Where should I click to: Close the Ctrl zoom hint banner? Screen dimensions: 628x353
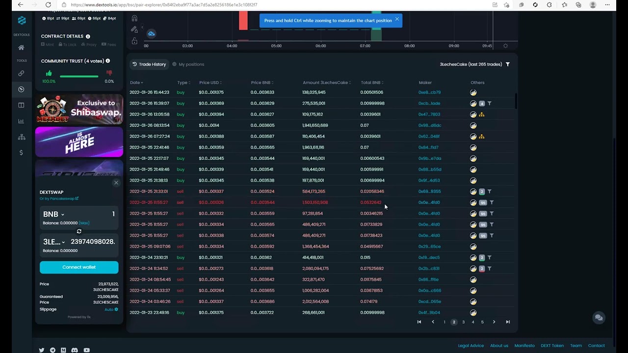397,19
